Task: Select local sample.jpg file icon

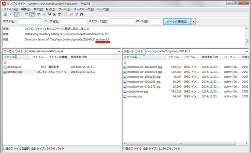Action: pos(5,72)
